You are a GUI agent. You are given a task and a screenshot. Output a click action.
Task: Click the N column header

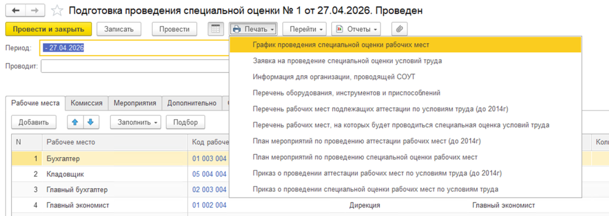point(27,142)
